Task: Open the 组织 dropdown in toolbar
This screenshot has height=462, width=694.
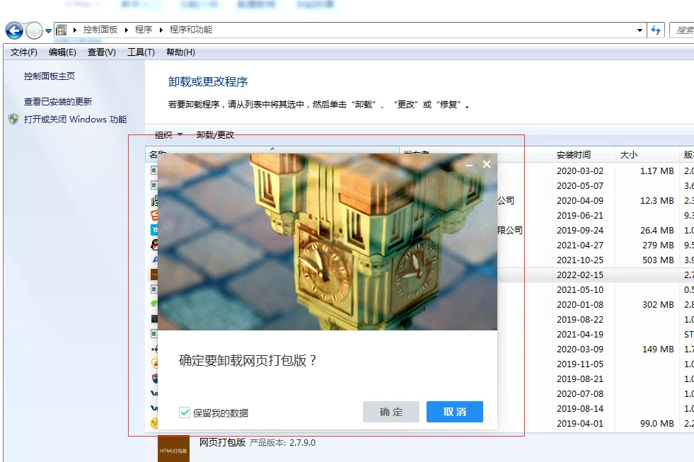Action: pyautogui.click(x=168, y=134)
